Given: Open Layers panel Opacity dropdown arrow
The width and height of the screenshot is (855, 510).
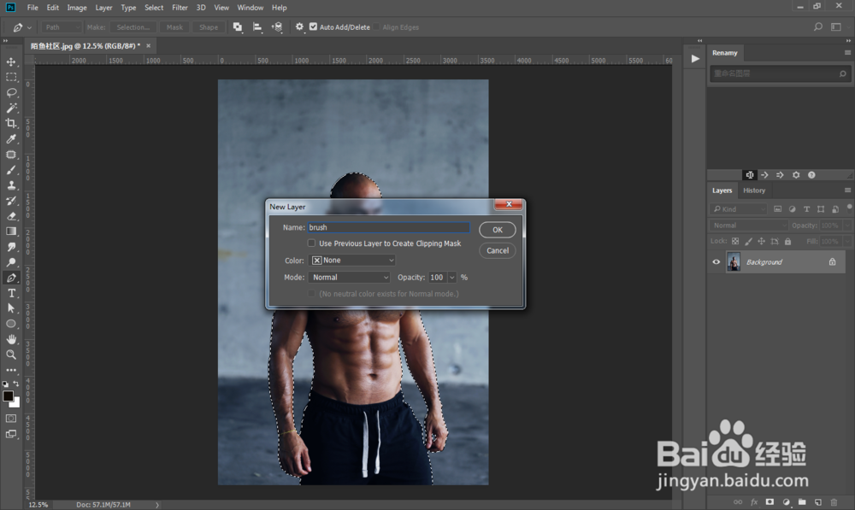Looking at the screenshot, I should 846,225.
